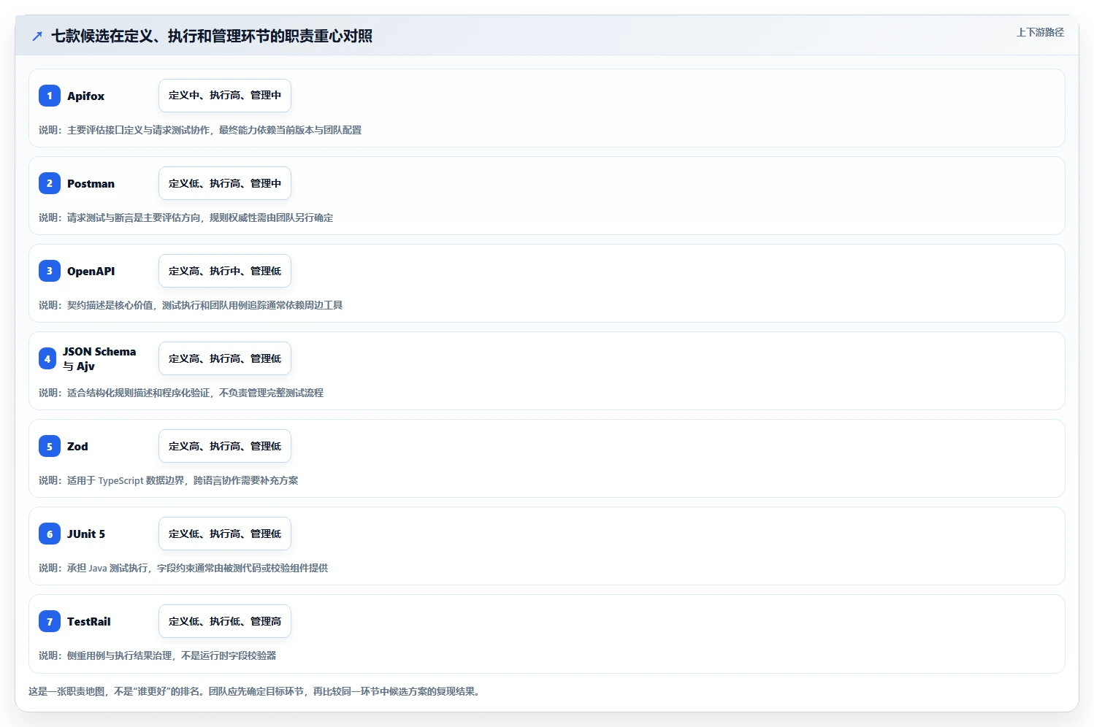Image resolution: width=1094 pixels, height=727 pixels.
Task: Click the TestRail note about 用例与执行结果治理
Action: pos(158,655)
